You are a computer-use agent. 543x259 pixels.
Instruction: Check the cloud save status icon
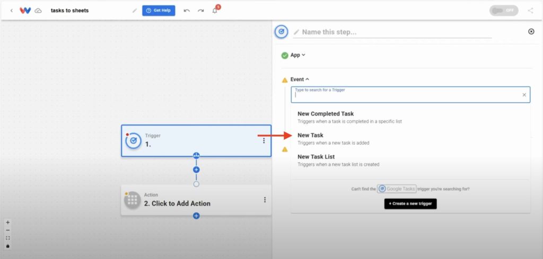tap(38, 11)
